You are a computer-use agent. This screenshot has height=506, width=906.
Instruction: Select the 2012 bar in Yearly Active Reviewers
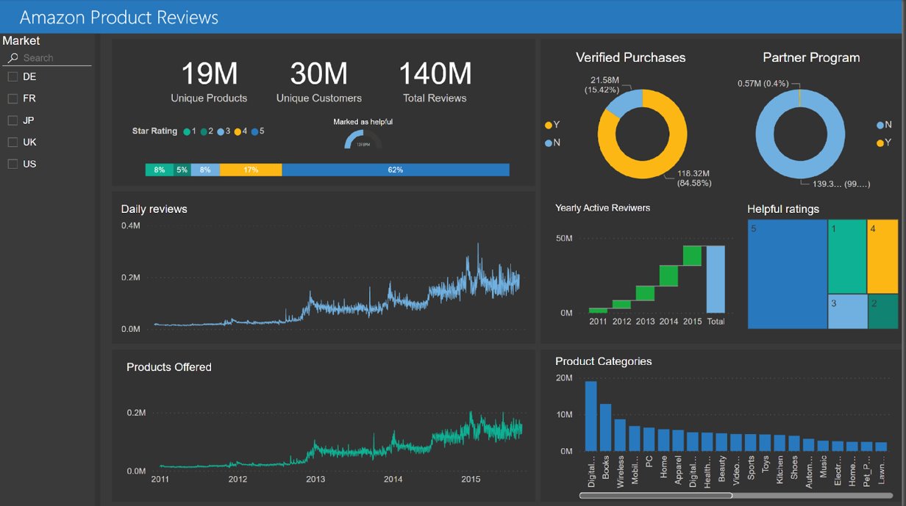621,304
